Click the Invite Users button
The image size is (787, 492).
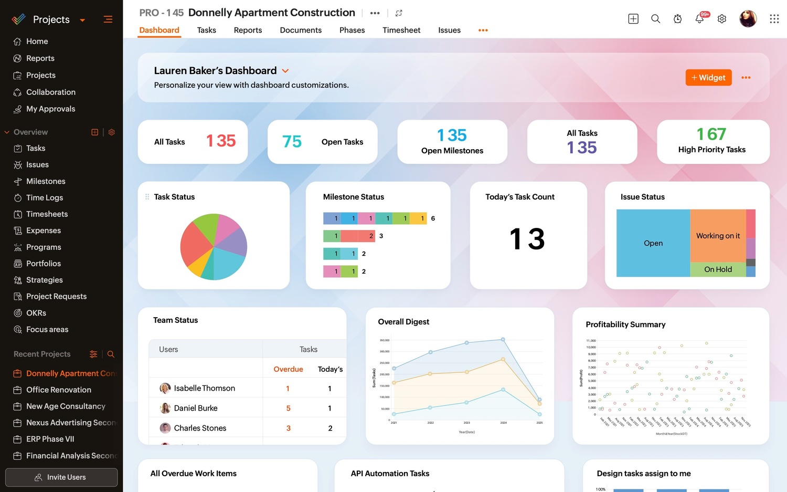(x=61, y=477)
